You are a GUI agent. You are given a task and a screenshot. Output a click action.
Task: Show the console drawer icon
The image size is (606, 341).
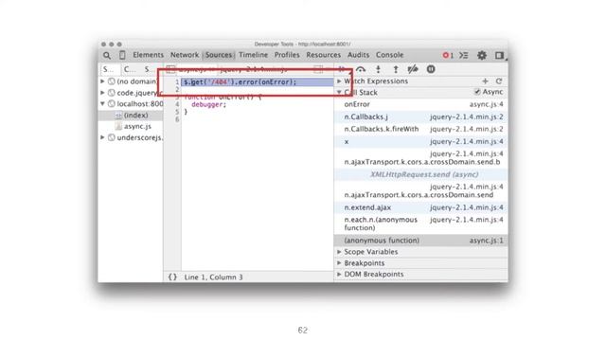click(x=464, y=55)
